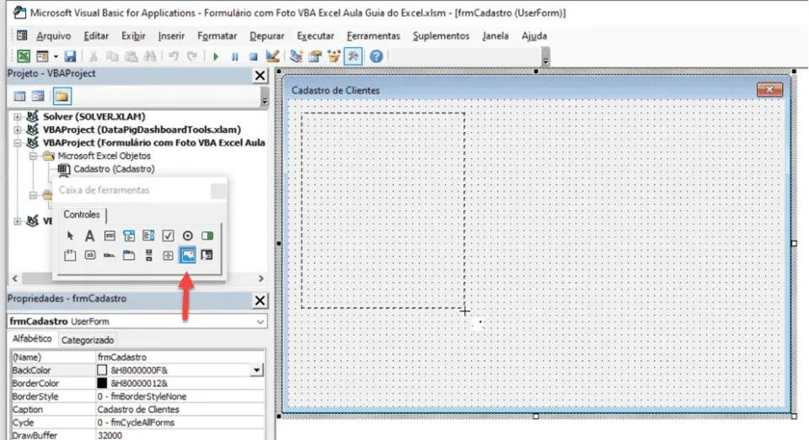This screenshot has width=809, height=440.
Task: Pick the ToggleButton control in toolbox
Action: pos(207,236)
